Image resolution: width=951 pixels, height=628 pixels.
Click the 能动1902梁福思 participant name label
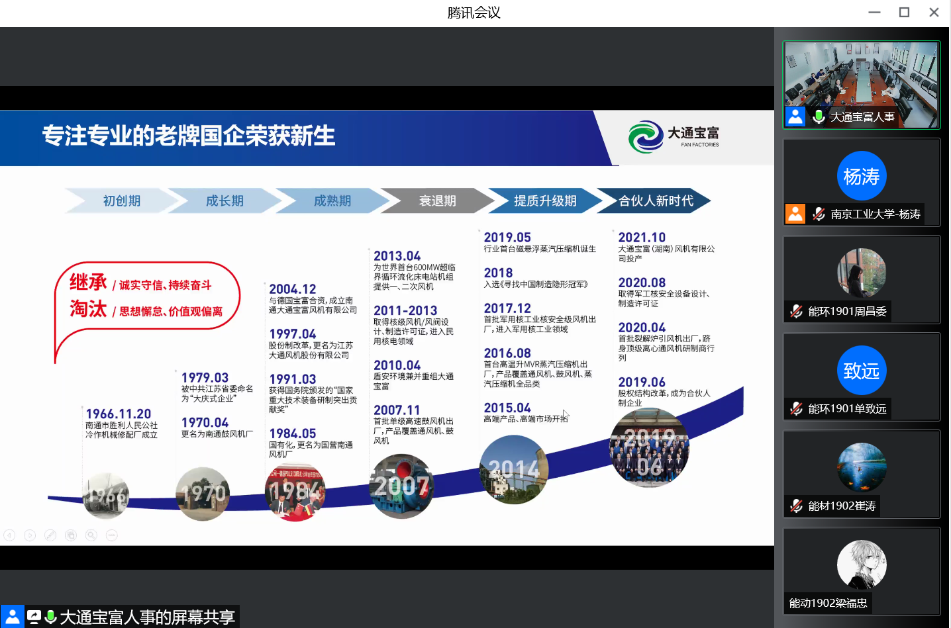click(828, 603)
